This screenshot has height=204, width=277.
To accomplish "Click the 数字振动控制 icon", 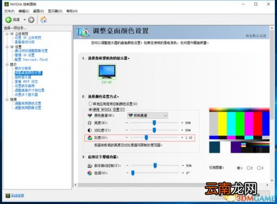I will tap(90, 166).
